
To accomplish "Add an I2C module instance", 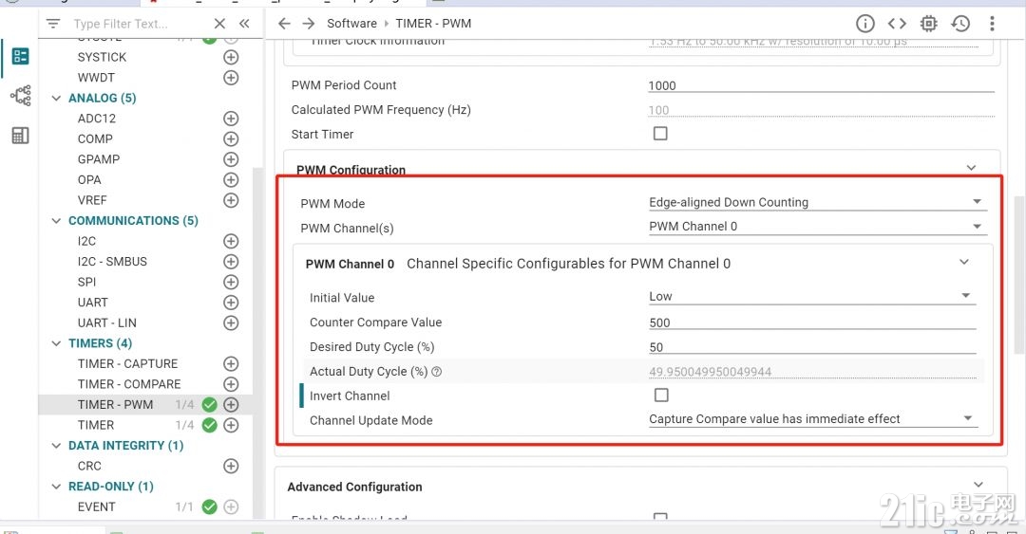I will (x=231, y=241).
